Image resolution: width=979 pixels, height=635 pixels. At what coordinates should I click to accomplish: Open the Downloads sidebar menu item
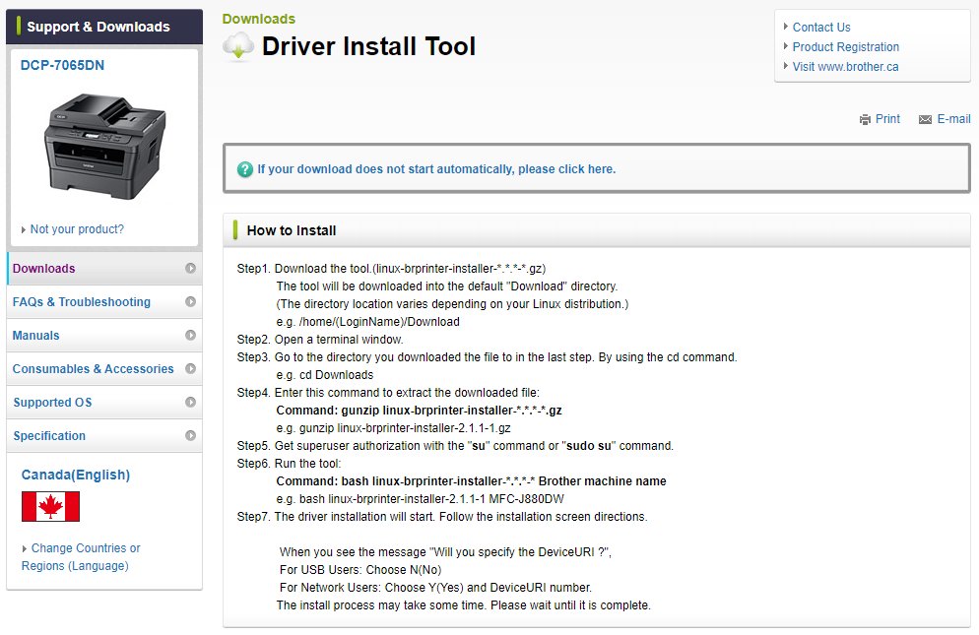[104, 269]
